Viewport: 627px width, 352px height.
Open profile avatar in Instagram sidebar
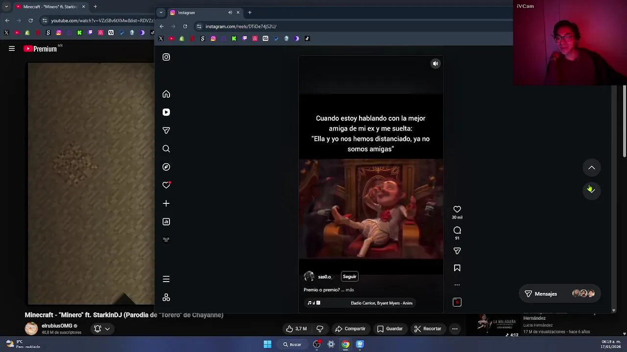point(166,240)
